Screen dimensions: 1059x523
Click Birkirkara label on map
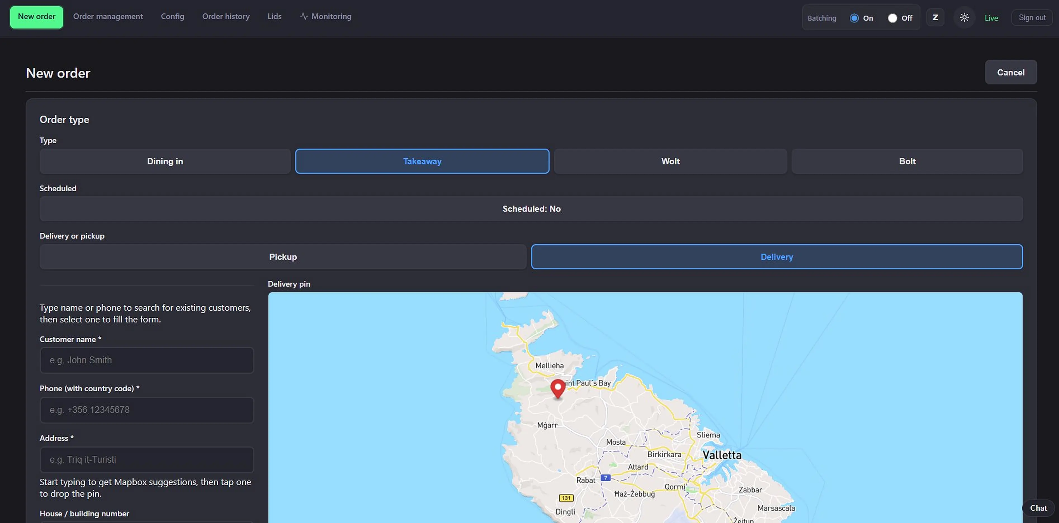pos(664,454)
